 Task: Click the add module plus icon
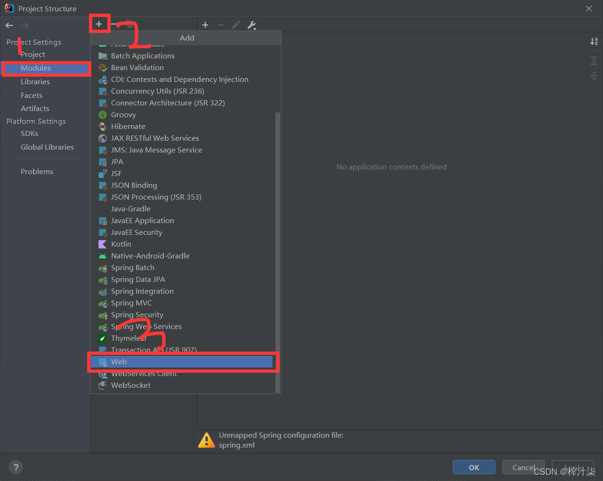click(x=99, y=24)
